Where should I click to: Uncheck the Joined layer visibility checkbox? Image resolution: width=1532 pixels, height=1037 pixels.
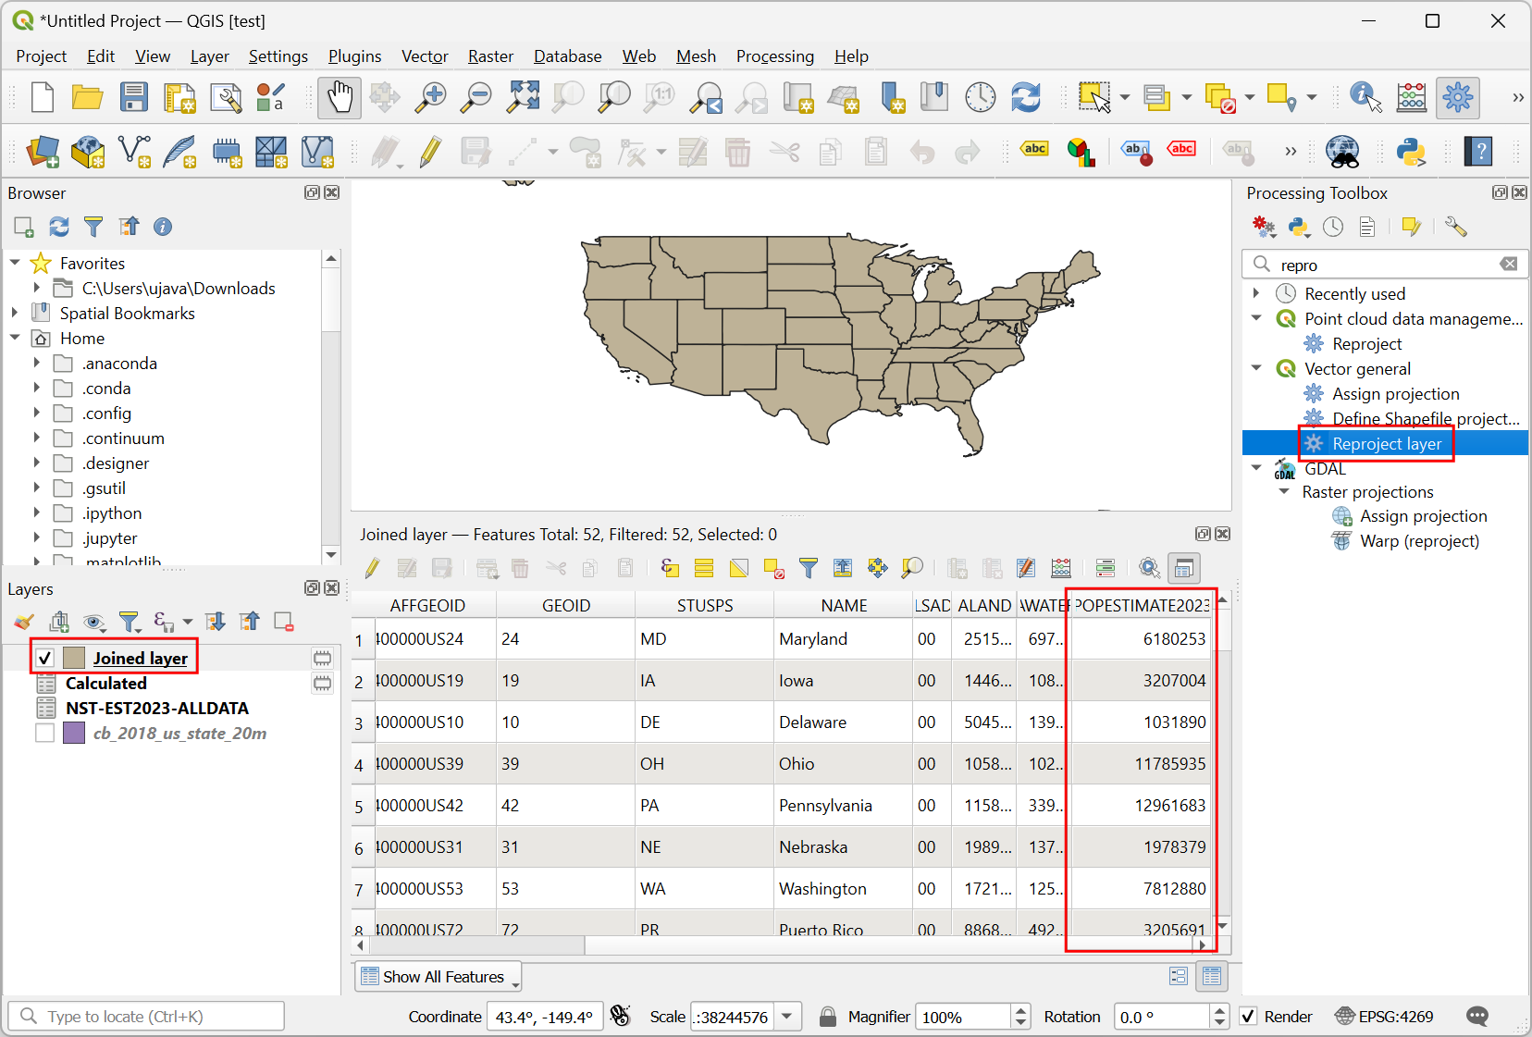44,658
